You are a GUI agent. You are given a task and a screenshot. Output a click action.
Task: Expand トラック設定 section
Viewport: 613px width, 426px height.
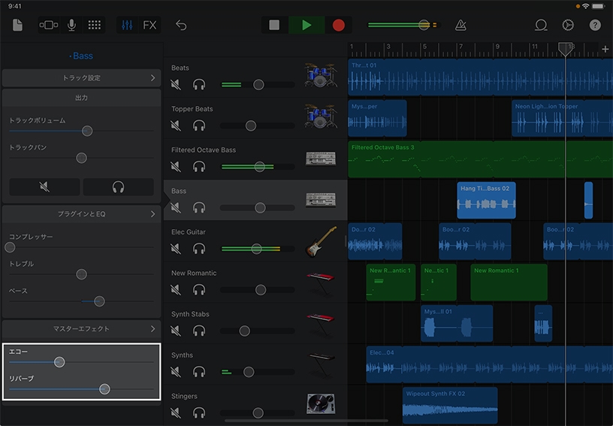point(81,78)
